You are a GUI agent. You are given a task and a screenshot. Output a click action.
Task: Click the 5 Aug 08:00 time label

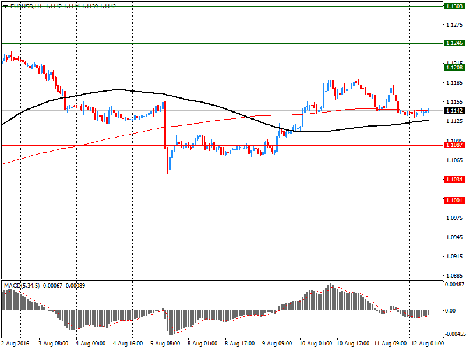pyautogui.click(x=165, y=344)
